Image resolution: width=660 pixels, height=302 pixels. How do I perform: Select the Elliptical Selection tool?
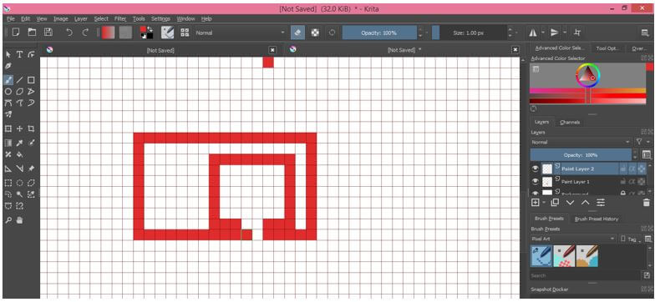coord(19,184)
